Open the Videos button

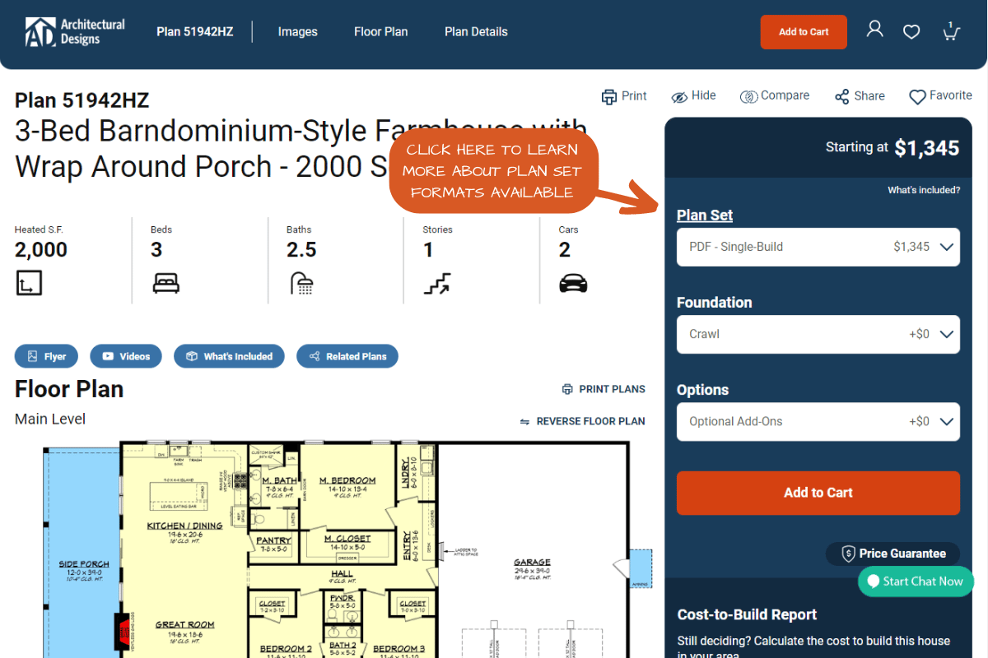coord(126,356)
